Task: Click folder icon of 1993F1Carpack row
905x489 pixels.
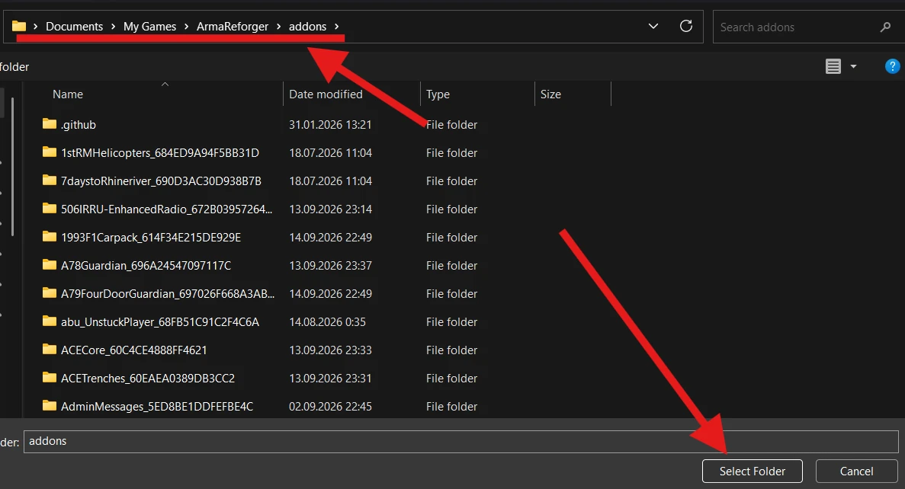Action: click(49, 237)
